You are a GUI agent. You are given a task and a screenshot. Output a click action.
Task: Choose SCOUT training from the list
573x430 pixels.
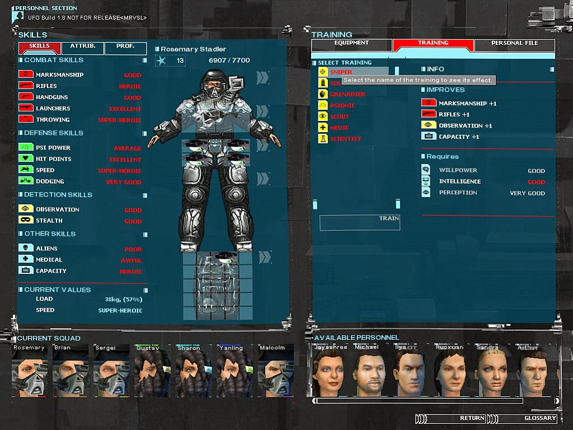click(340, 116)
